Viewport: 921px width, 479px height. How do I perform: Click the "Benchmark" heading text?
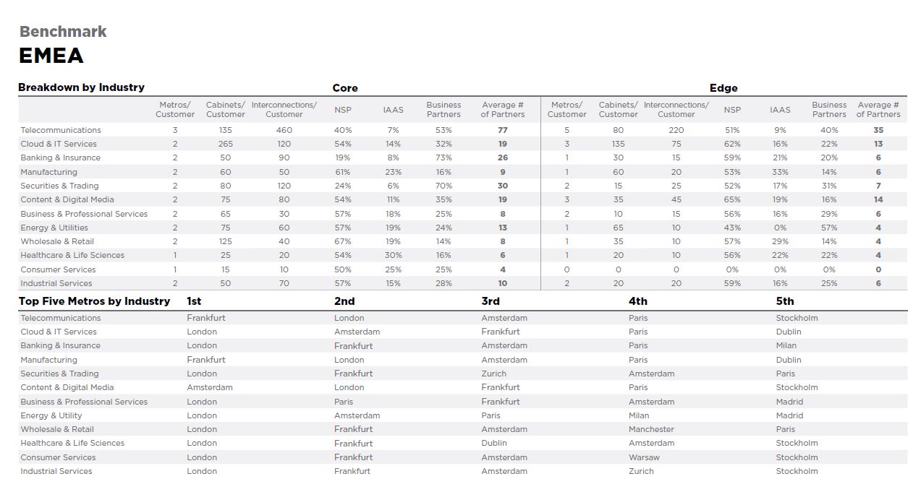pyautogui.click(x=63, y=32)
